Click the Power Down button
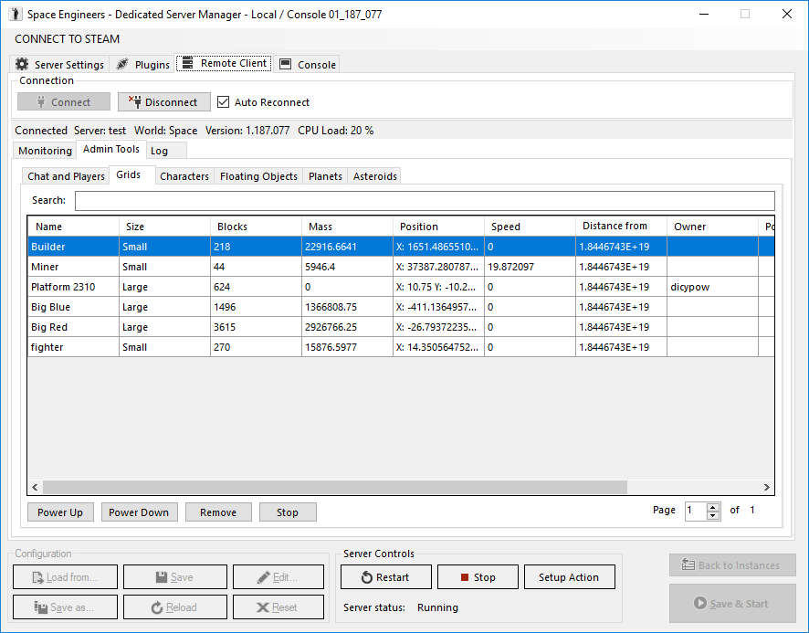809x633 pixels. (x=139, y=512)
